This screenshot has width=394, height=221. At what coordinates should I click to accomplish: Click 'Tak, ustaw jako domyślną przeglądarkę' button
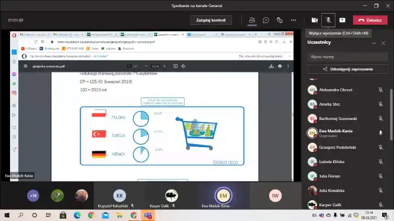point(260,56)
